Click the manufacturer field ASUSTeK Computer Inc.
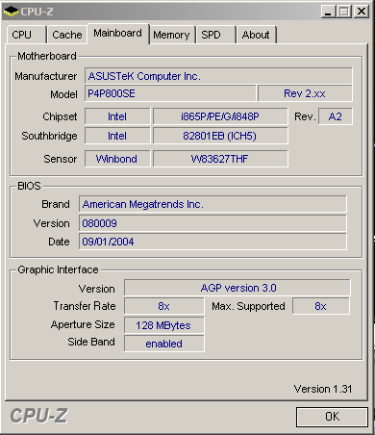Screen dimensions: 375x435 coord(218,76)
